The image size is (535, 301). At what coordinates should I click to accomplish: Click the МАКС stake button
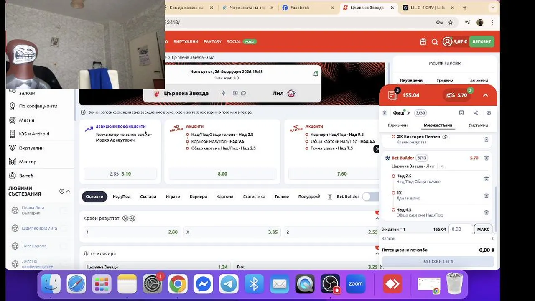pos(483,229)
